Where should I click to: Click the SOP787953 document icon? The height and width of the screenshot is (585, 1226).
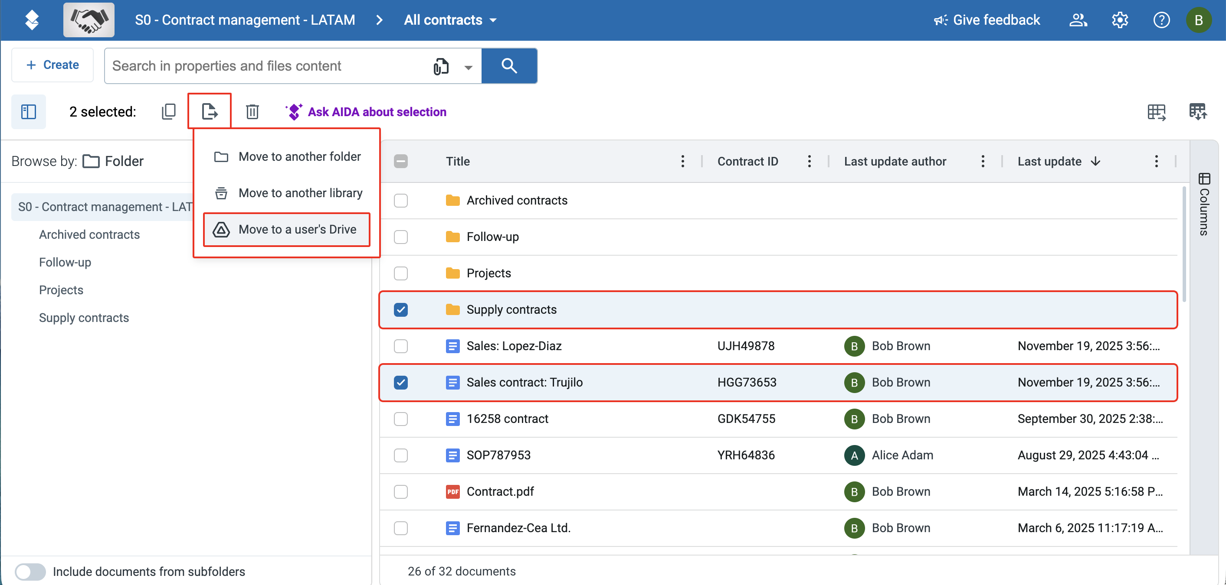[452, 455]
